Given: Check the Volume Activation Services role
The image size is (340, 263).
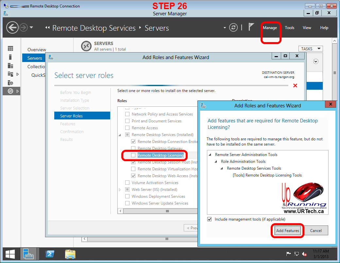Looking at the screenshot, I should 127,183.
